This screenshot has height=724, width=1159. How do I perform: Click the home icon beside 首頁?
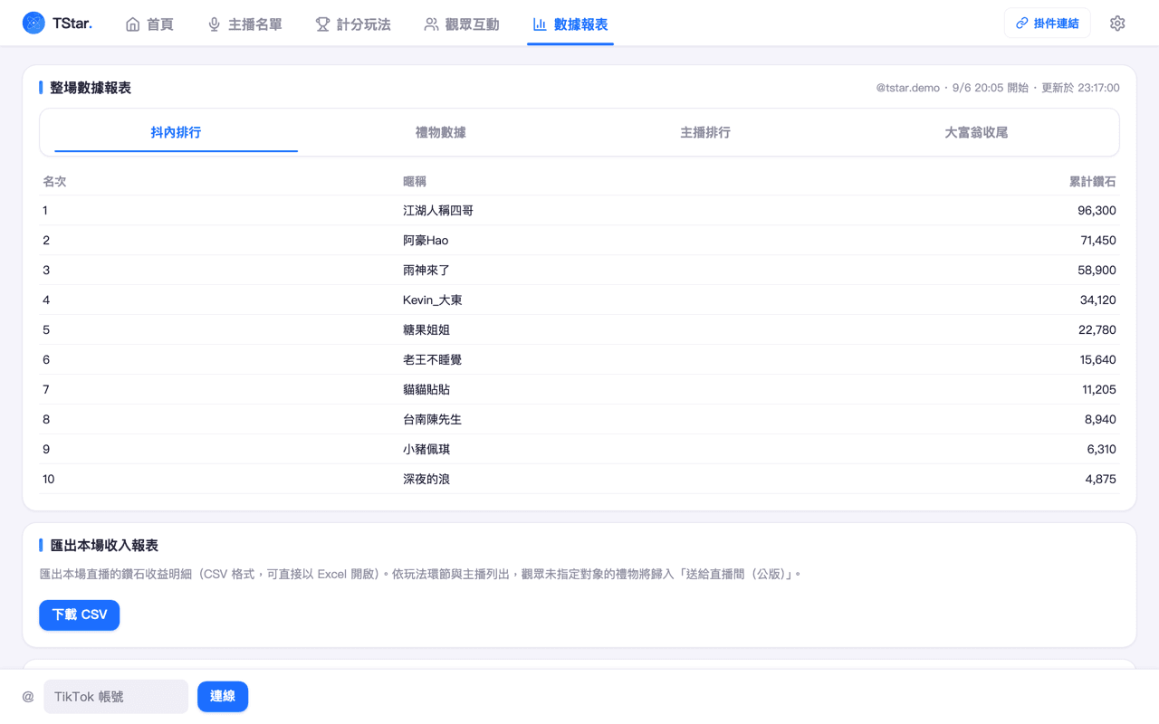pyautogui.click(x=133, y=24)
